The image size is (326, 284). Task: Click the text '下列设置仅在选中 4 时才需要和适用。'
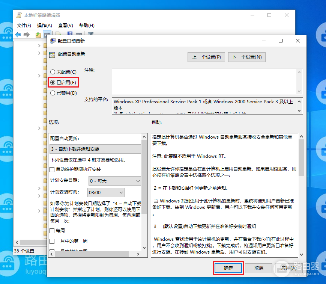pyautogui.click(x=88, y=160)
